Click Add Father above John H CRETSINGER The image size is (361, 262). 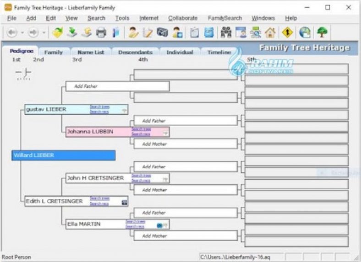pos(186,167)
